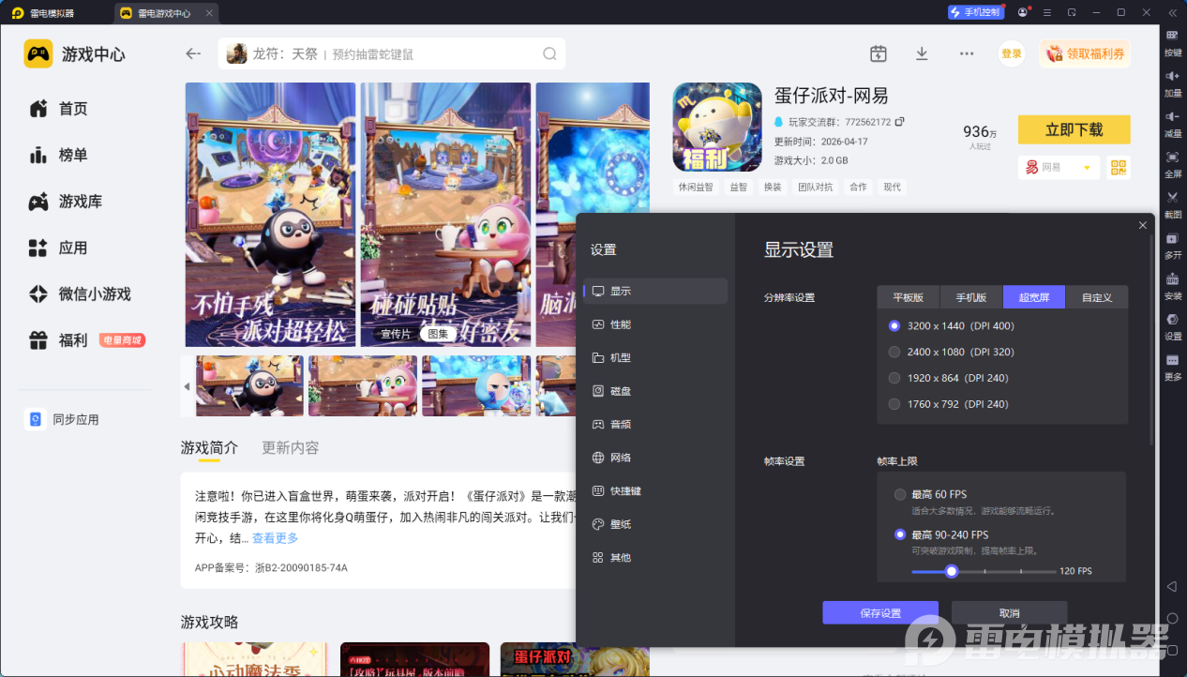The width and height of the screenshot is (1187, 677).
Task: Click the settings dialog vertical scrollbar
Action: [1152, 341]
